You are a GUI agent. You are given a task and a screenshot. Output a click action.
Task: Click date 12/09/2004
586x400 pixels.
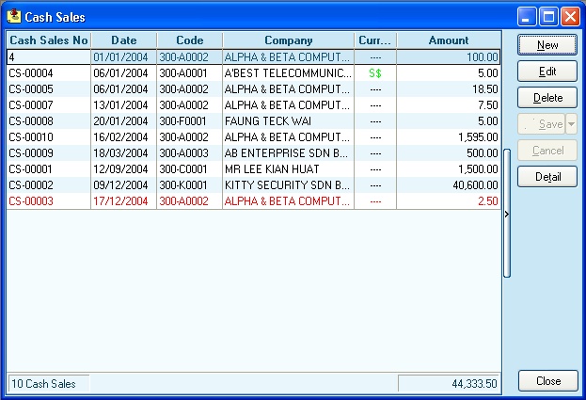120,169
